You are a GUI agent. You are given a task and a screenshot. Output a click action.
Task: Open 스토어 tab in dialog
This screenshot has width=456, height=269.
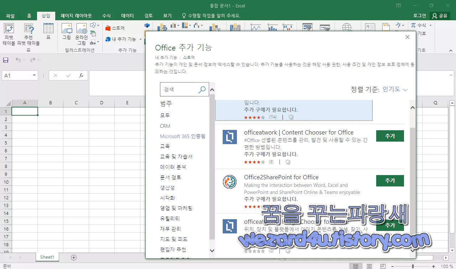[x=189, y=57]
